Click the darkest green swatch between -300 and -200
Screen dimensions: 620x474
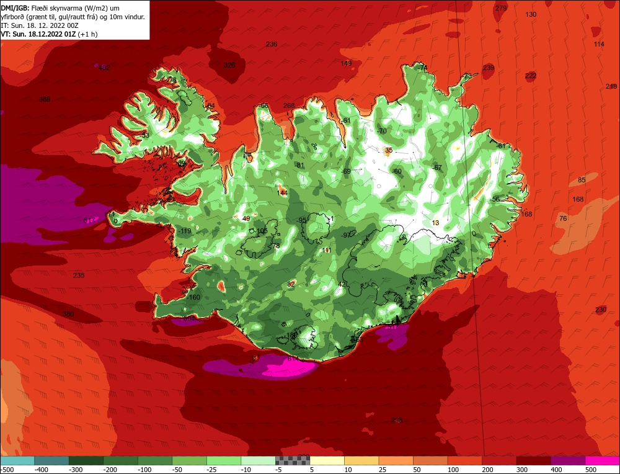click(x=86, y=460)
